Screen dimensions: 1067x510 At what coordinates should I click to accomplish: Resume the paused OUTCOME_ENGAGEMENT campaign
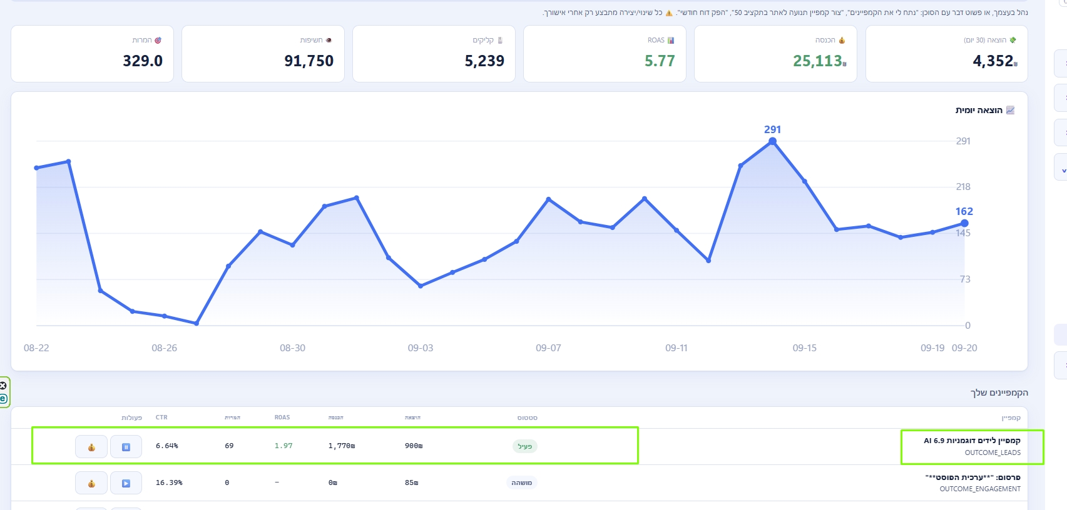click(x=126, y=483)
